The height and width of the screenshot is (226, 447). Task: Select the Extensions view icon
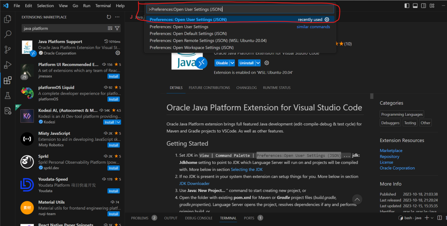(7, 81)
